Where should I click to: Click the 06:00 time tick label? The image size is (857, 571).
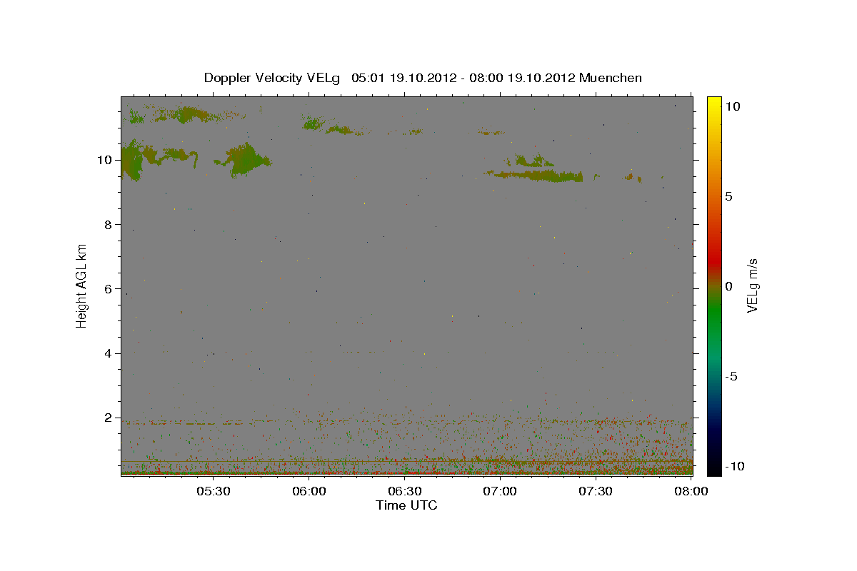[309, 491]
